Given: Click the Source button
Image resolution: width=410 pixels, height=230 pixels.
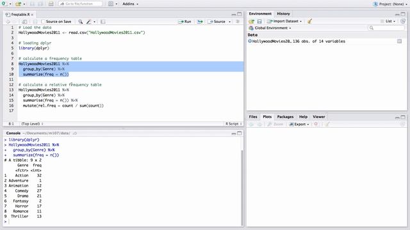Looking at the screenshot, I should tap(217, 22).
